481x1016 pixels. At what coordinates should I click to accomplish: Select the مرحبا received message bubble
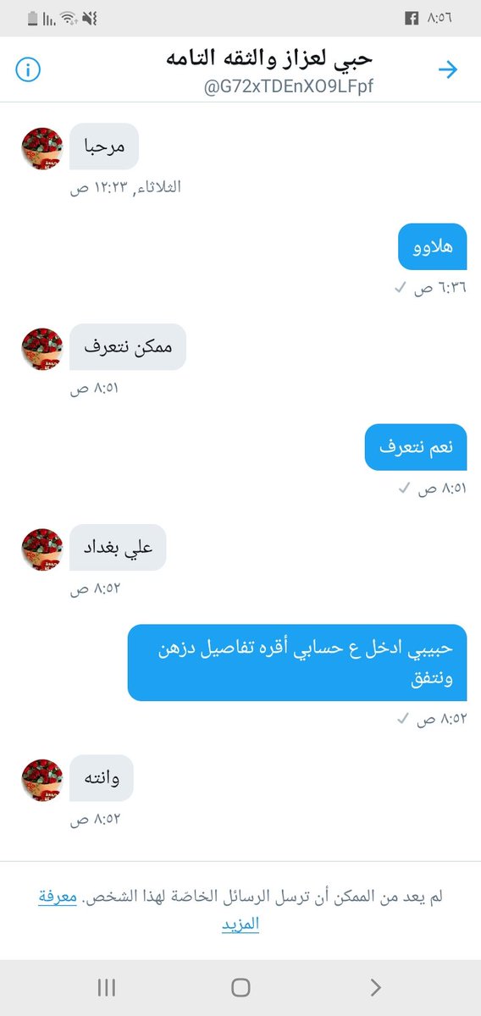(104, 146)
